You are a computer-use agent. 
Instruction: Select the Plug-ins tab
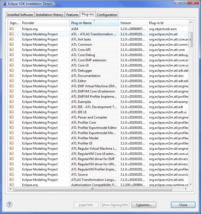pyautogui.click(x=88, y=14)
